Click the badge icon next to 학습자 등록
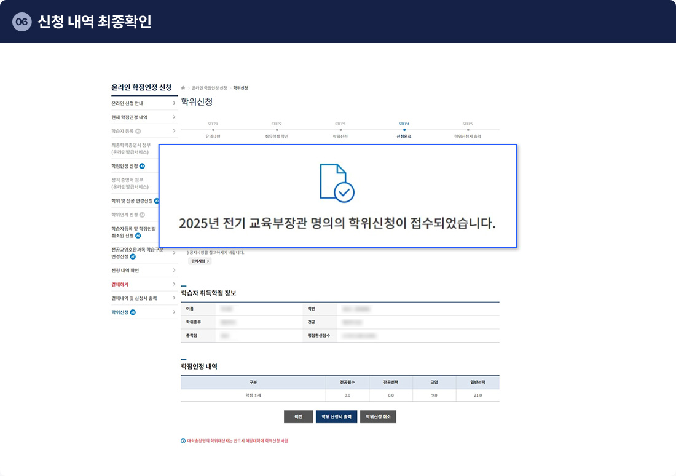This screenshot has width=676, height=476. coord(138,131)
